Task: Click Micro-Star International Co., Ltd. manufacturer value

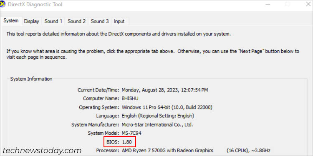Action: (157, 125)
